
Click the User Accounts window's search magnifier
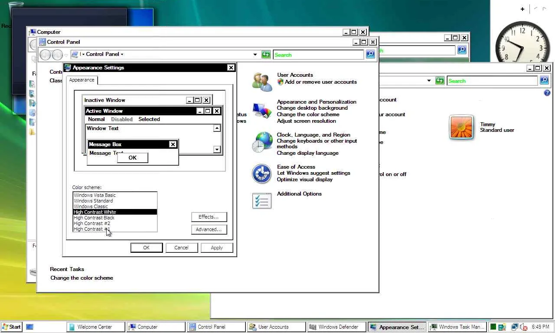(x=544, y=80)
